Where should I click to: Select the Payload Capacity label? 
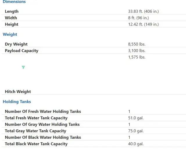coord(22,51)
